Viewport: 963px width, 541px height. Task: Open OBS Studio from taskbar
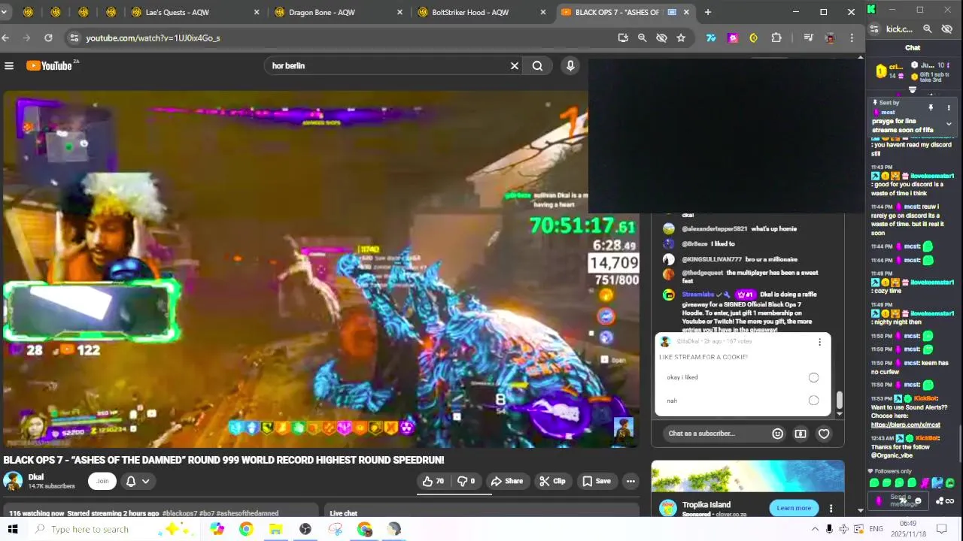(x=305, y=529)
